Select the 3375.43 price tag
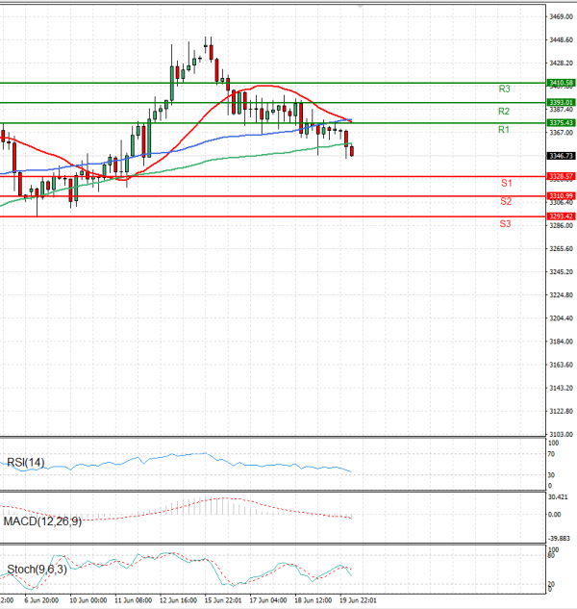The width and height of the screenshot is (577, 609). click(x=561, y=123)
